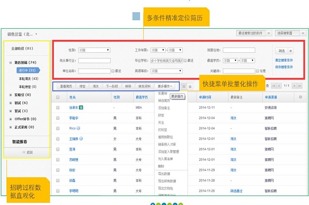309x205 pixels.
Task: Click the 转移 button
Action: [x=128, y=86]
